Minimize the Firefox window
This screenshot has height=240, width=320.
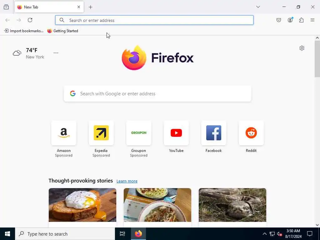(284, 7)
